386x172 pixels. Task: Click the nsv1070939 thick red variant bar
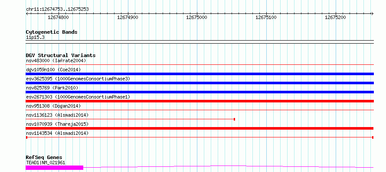point(200,128)
